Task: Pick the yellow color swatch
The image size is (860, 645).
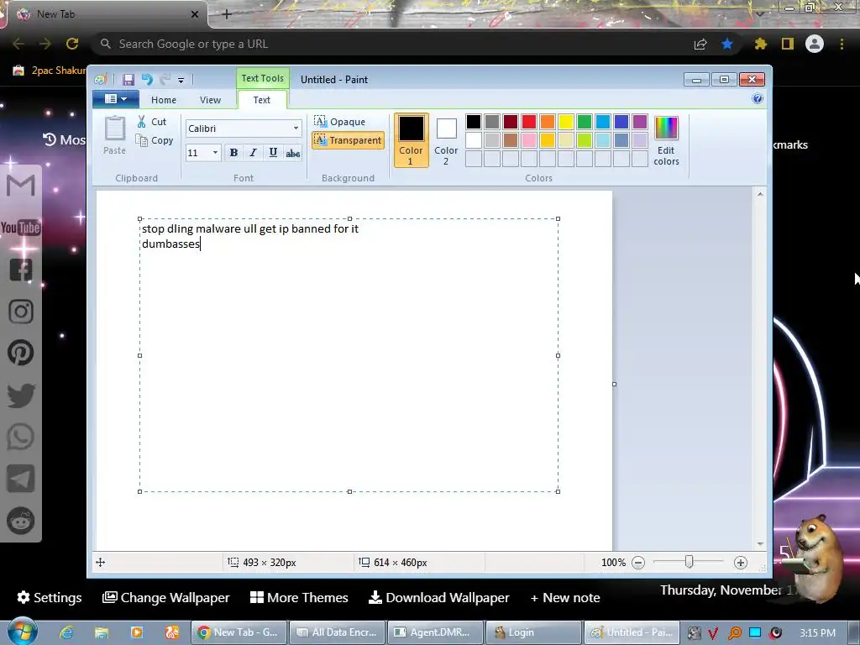Action: click(566, 122)
